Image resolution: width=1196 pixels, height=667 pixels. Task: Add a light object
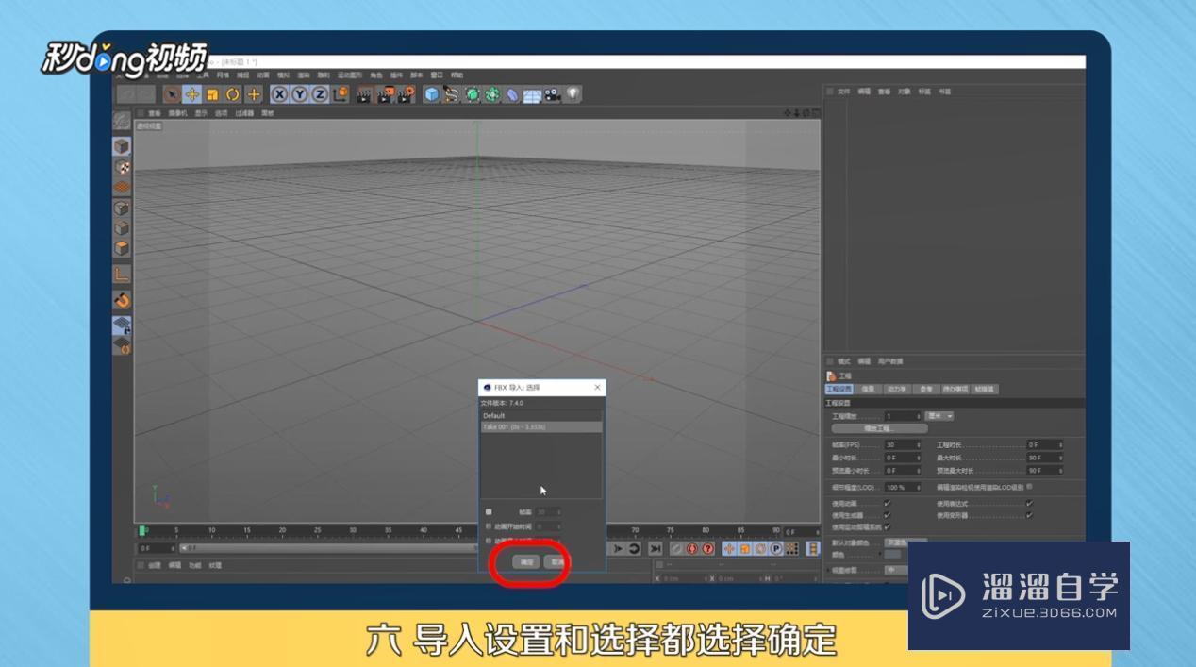[573, 94]
